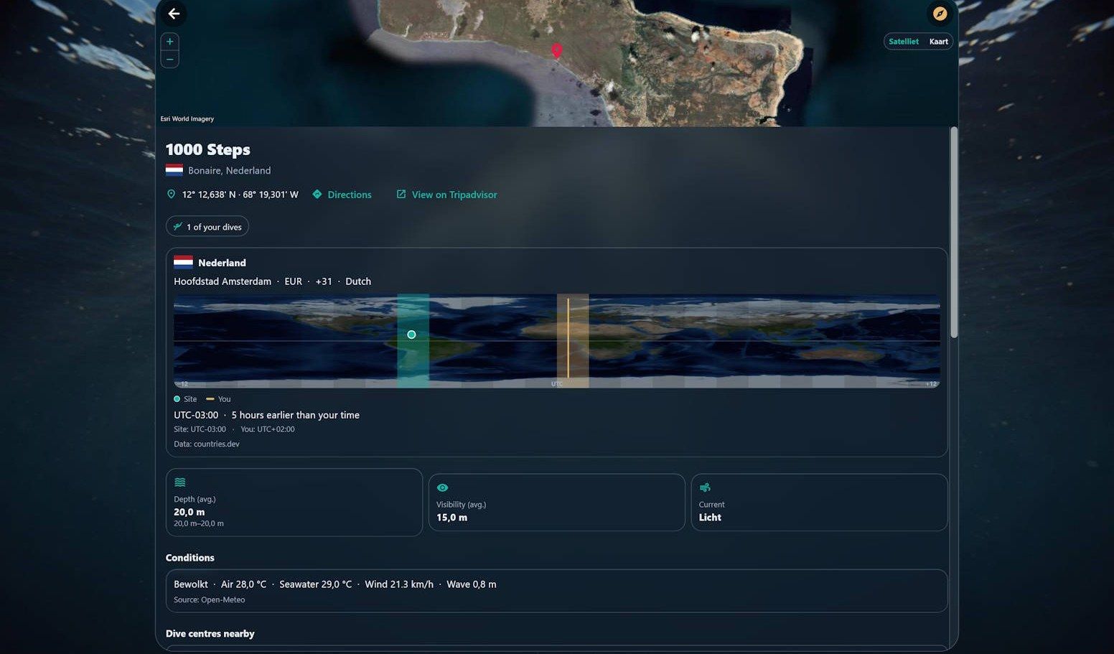
Task: Click Data: countries.dev text
Action: (207, 444)
